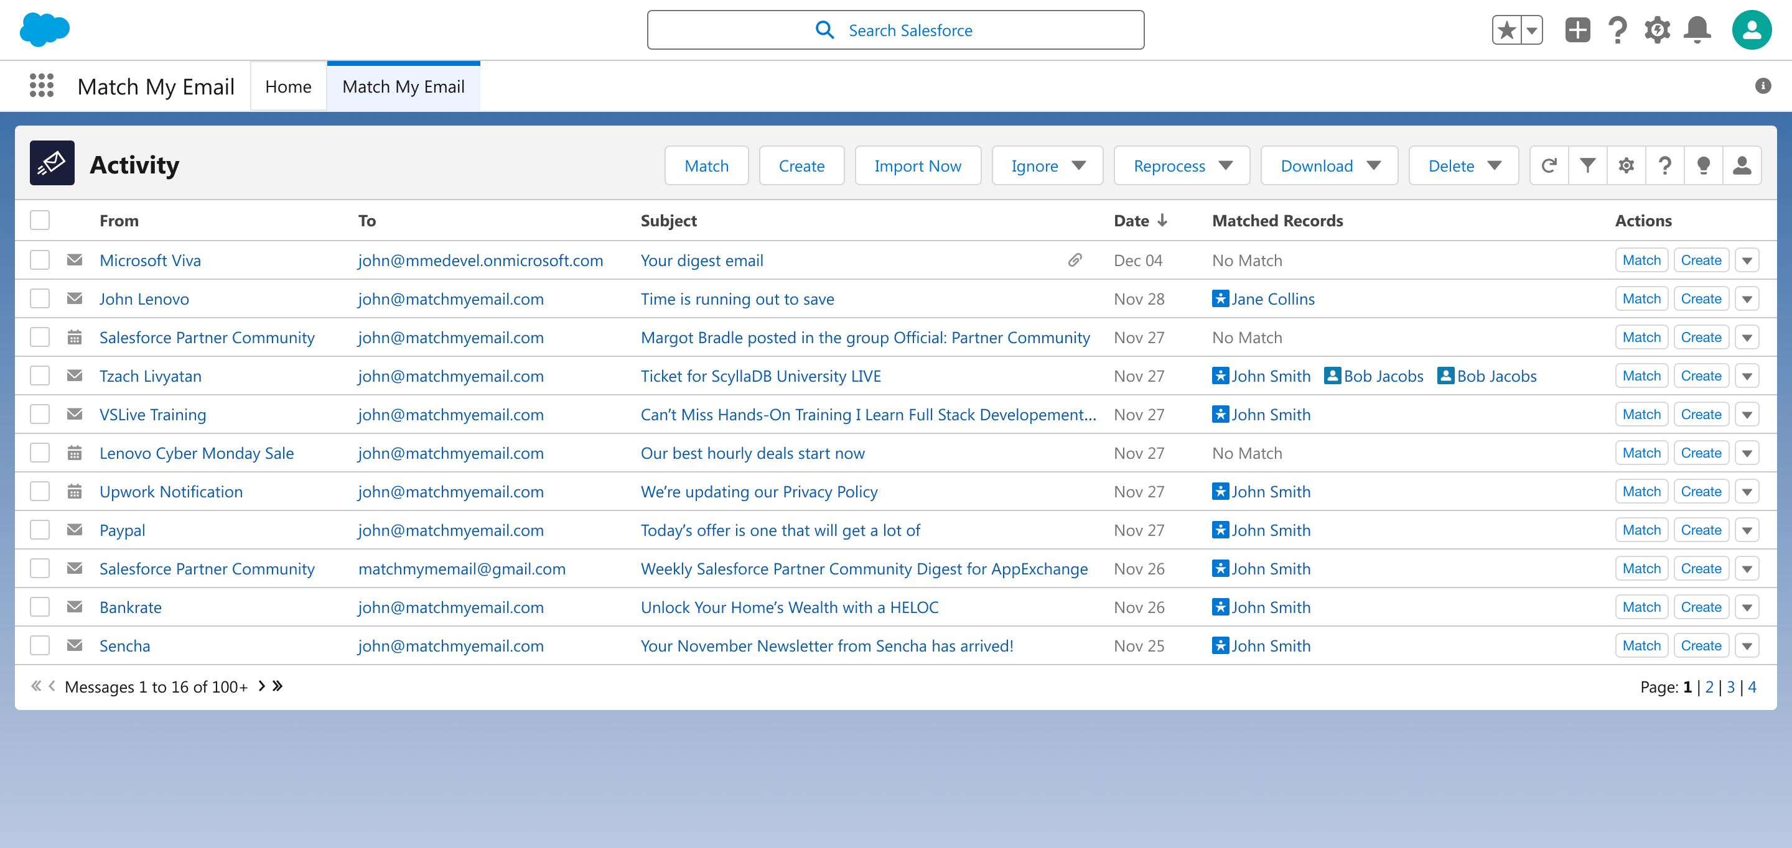Click the lightbulb tips icon
The height and width of the screenshot is (848, 1792).
click(x=1703, y=165)
